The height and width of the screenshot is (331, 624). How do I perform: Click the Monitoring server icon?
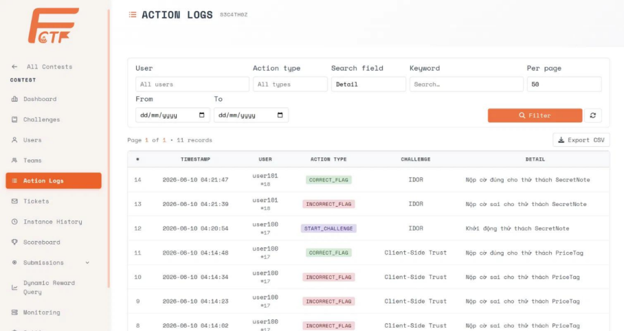click(x=14, y=312)
